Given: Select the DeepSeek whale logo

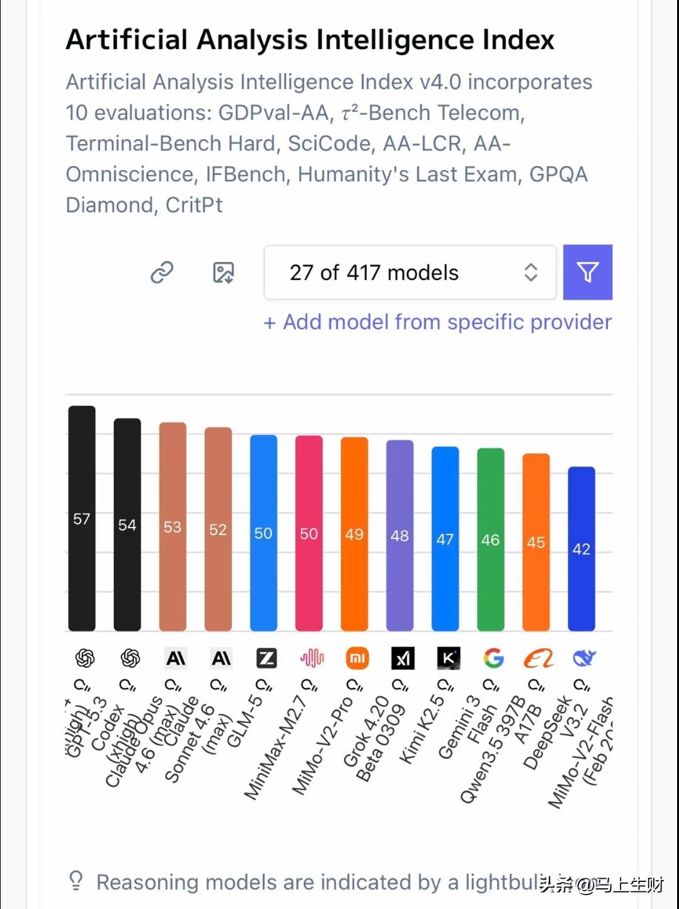Looking at the screenshot, I should [584, 658].
